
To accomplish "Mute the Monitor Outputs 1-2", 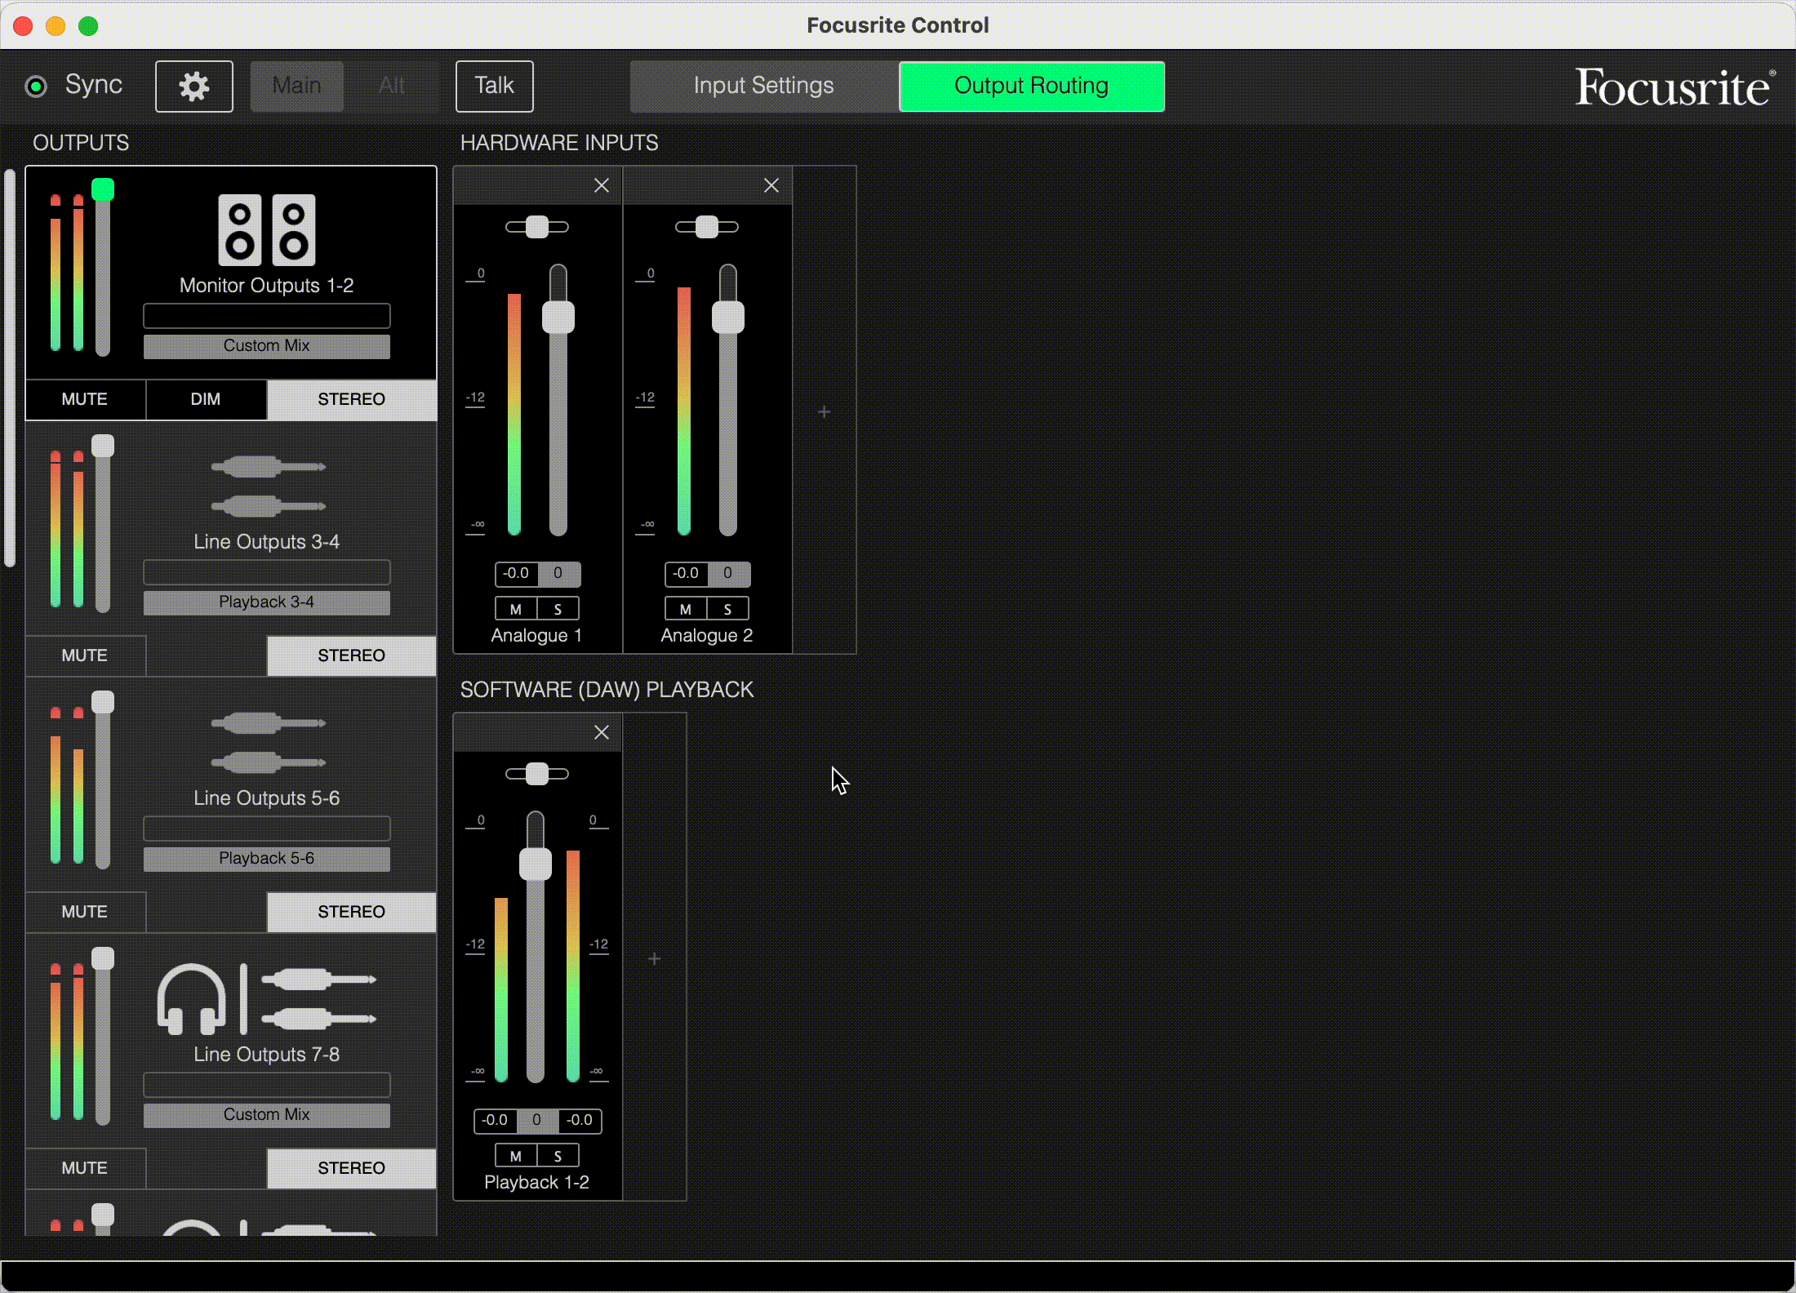I will click(x=85, y=399).
